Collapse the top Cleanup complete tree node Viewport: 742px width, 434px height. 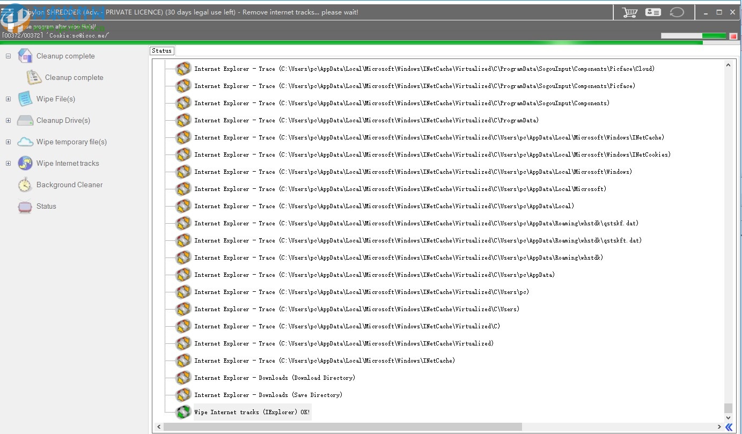pyautogui.click(x=8, y=56)
